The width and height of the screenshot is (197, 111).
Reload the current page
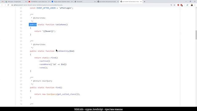[x=8, y=5]
